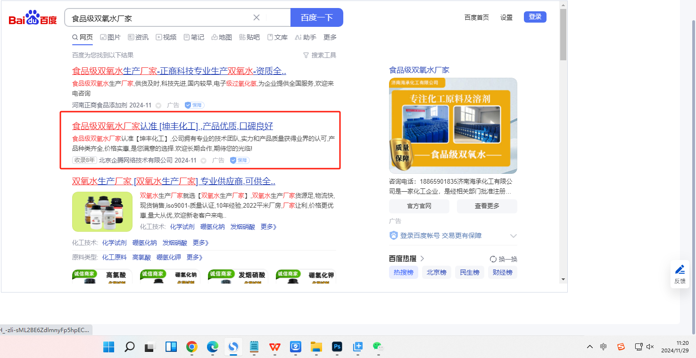Click the 查看更多 button

(x=487, y=206)
